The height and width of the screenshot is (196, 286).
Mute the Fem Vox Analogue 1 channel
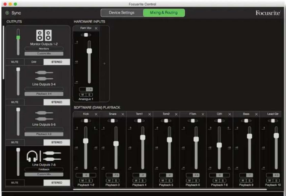(x=83, y=95)
